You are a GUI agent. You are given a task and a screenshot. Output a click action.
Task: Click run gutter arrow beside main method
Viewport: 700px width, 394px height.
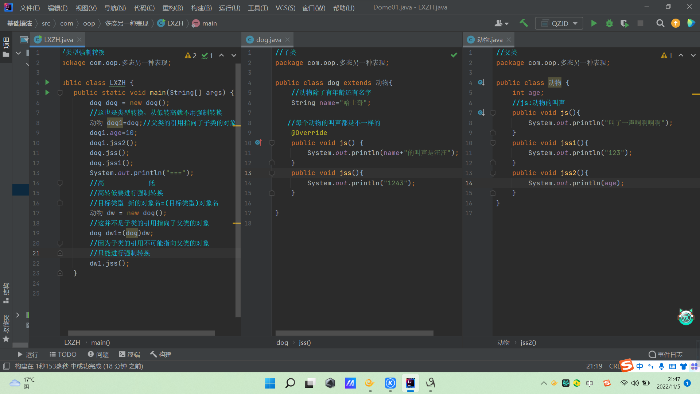tap(47, 93)
